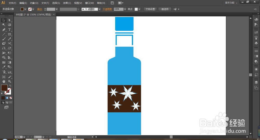Open the 5 点圆形 brush definition dropdown

(x=100, y=9)
